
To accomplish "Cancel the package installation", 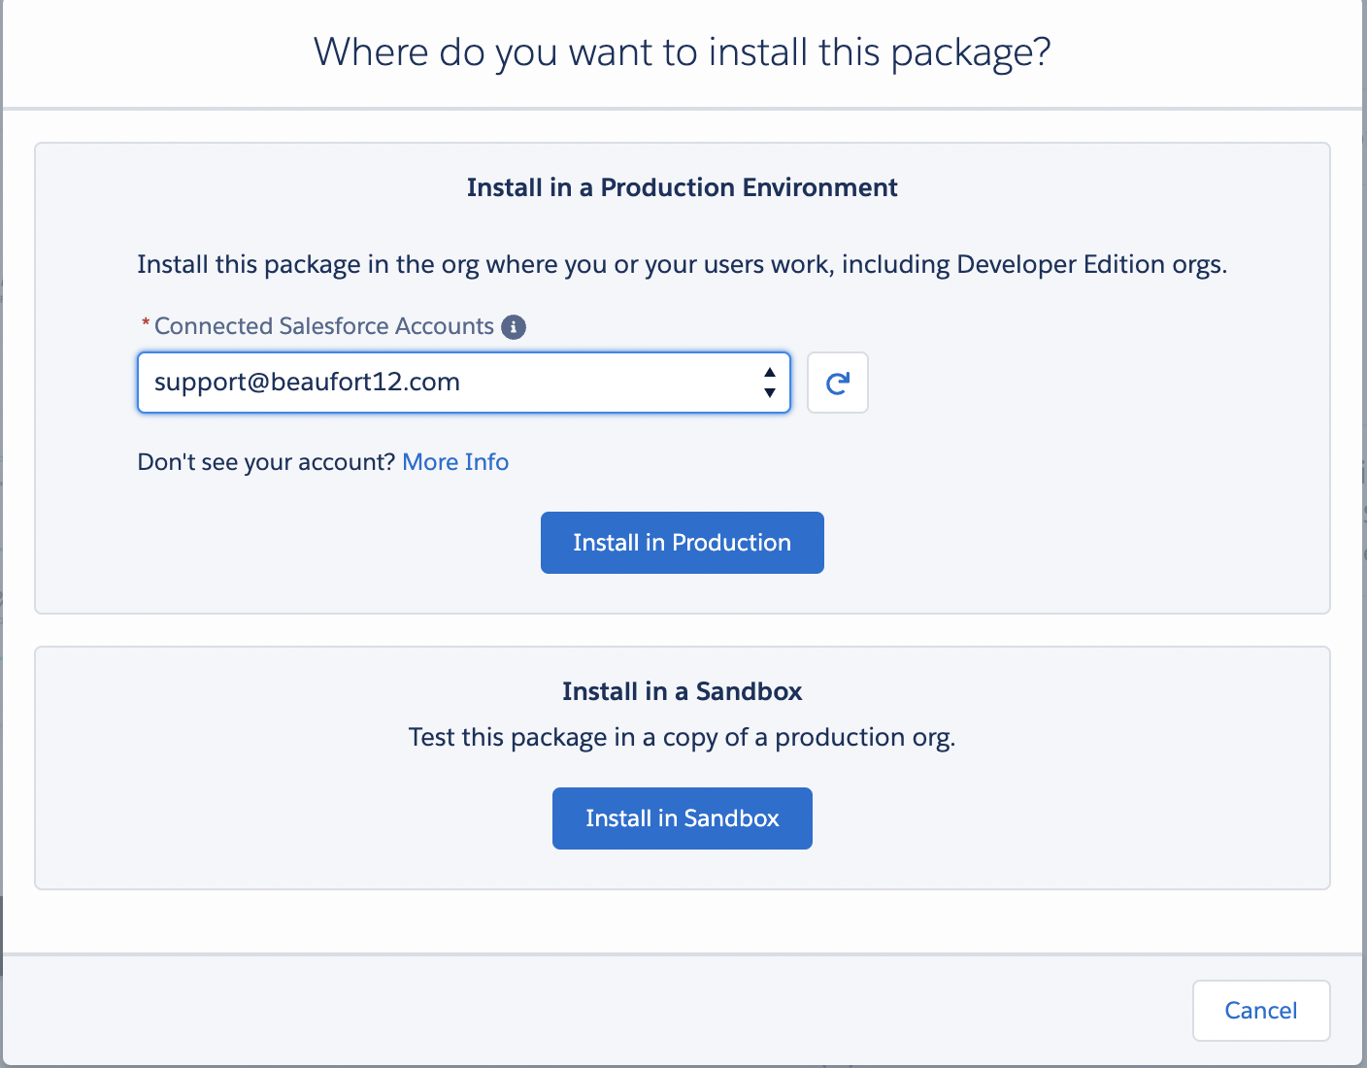I will (1260, 1010).
